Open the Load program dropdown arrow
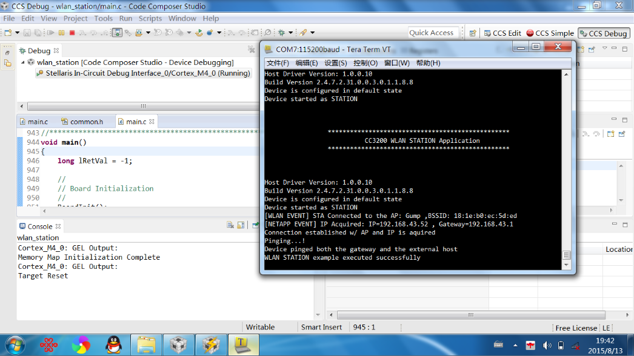This screenshot has width=634, height=356. [148, 32]
